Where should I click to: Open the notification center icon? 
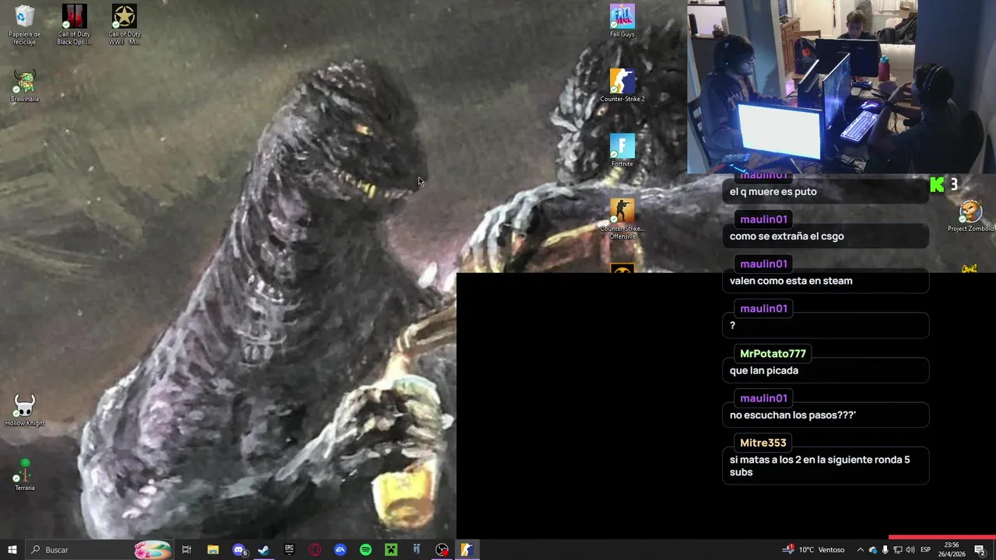[980, 550]
